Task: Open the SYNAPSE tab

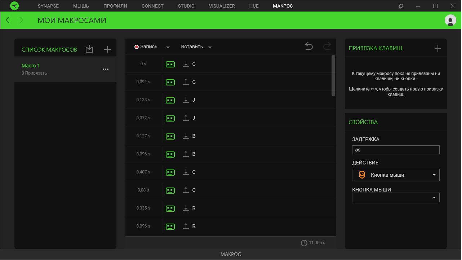Action: pyautogui.click(x=48, y=6)
